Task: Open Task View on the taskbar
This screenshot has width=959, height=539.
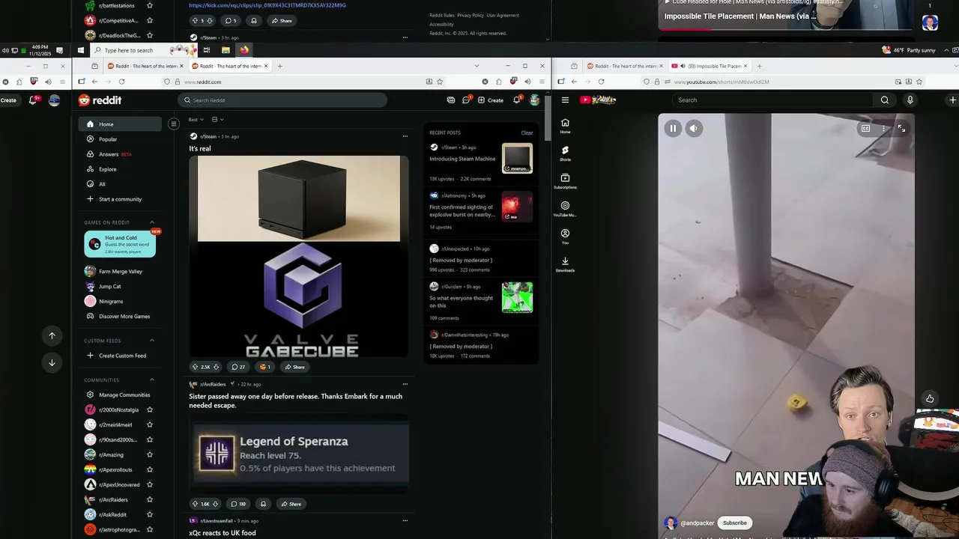Action: [x=206, y=50]
